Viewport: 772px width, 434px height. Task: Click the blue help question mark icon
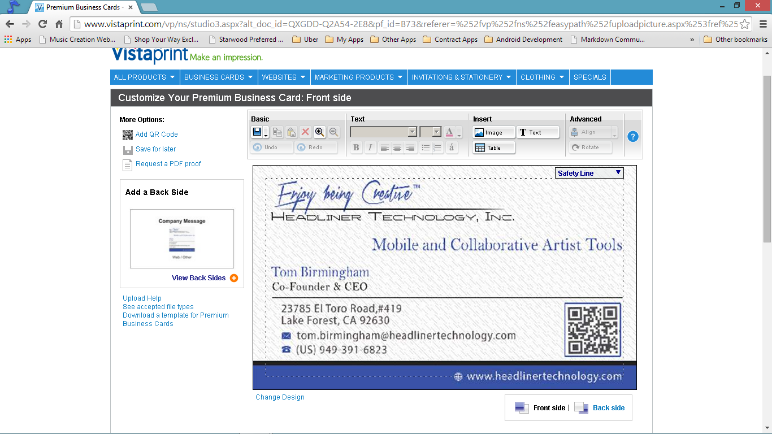coord(633,136)
